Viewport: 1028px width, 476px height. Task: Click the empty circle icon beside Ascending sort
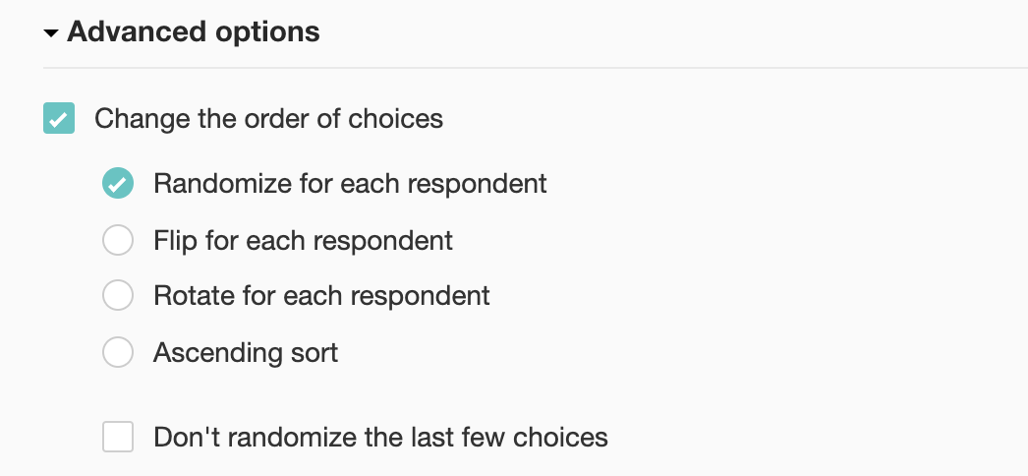pos(118,352)
